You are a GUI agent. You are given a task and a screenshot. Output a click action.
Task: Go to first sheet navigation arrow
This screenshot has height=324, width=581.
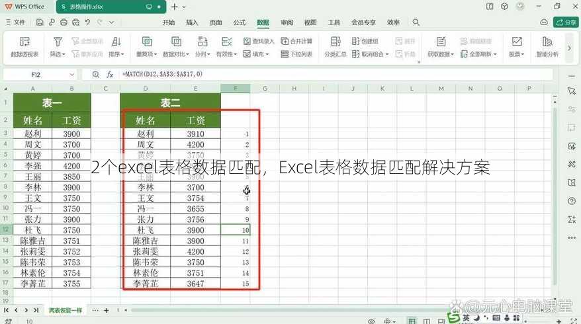point(7,310)
